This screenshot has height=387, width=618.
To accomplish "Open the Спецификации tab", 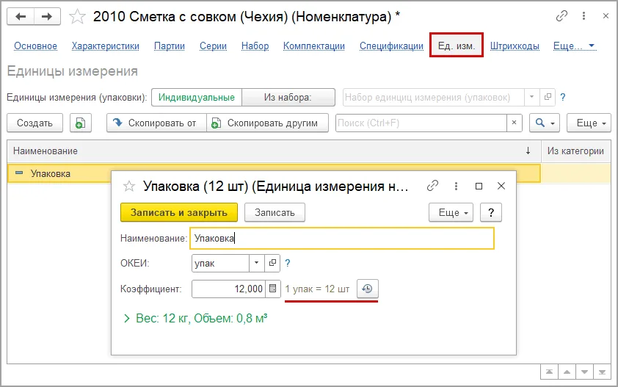I will [x=391, y=46].
